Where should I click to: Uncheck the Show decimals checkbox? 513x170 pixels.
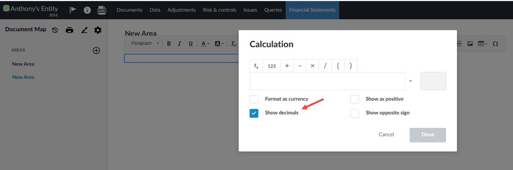[x=254, y=113]
